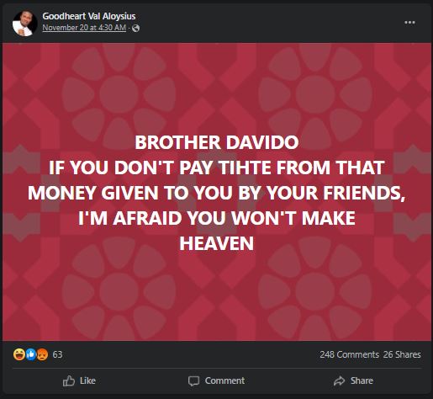Open the November 20 at 4:30 AM timestamp
433x399 pixels.
coord(84,28)
